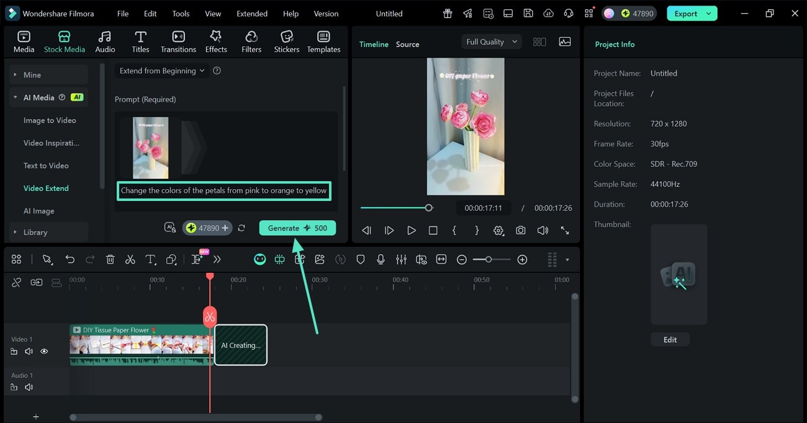This screenshot has width=807, height=423.
Task: Open the Templates panel
Action: point(323,41)
